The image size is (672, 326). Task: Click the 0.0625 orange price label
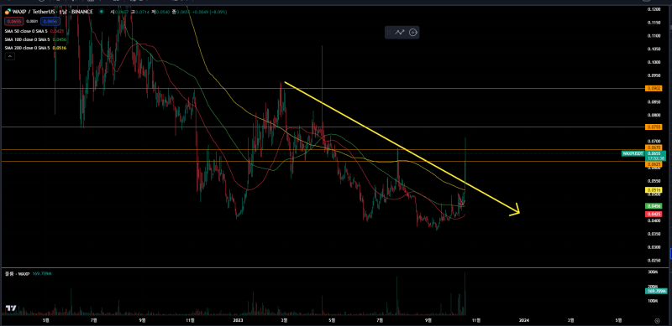(654, 164)
